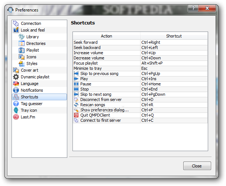The height and width of the screenshot is (186, 226).
Task: Click the Look and feel icon
Action: (x=16, y=30)
